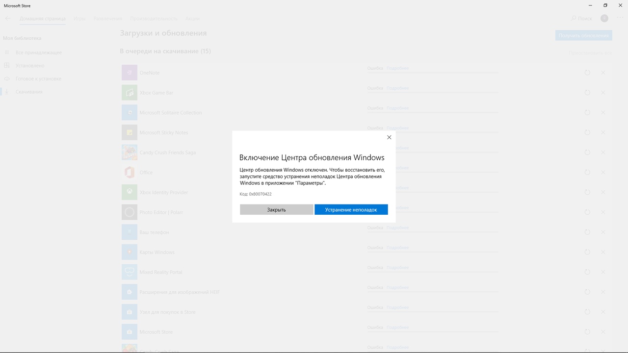The height and width of the screenshot is (353, 628).
Task: Click the Mixed Reality Portal app icon
Action: pyautogui.click(x=130, y=272)
